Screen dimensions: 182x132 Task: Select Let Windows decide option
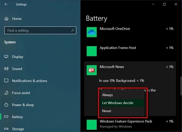(x=122, y=103)
